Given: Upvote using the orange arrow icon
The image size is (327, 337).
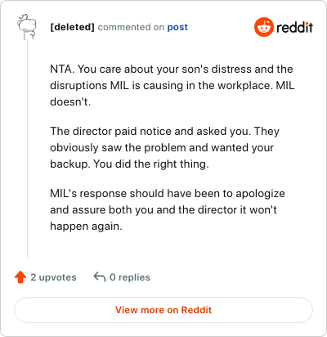Looking at the screenshot, I should (20, 277).
